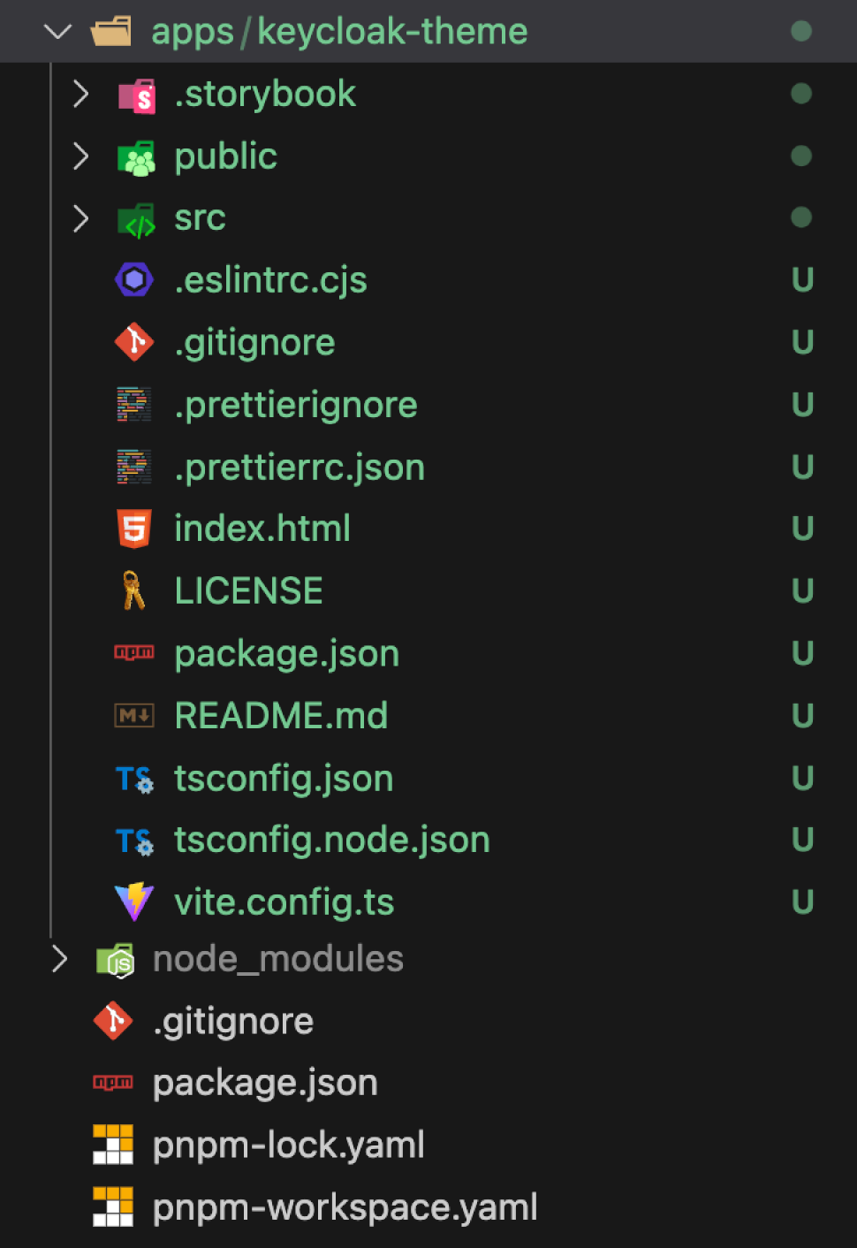
Task: Click the git status dot for src
Action: point(801,217)
